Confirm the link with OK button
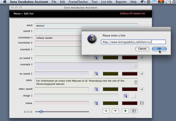Image resolution: width=176 pixels, height=121 pixels. 159,49
